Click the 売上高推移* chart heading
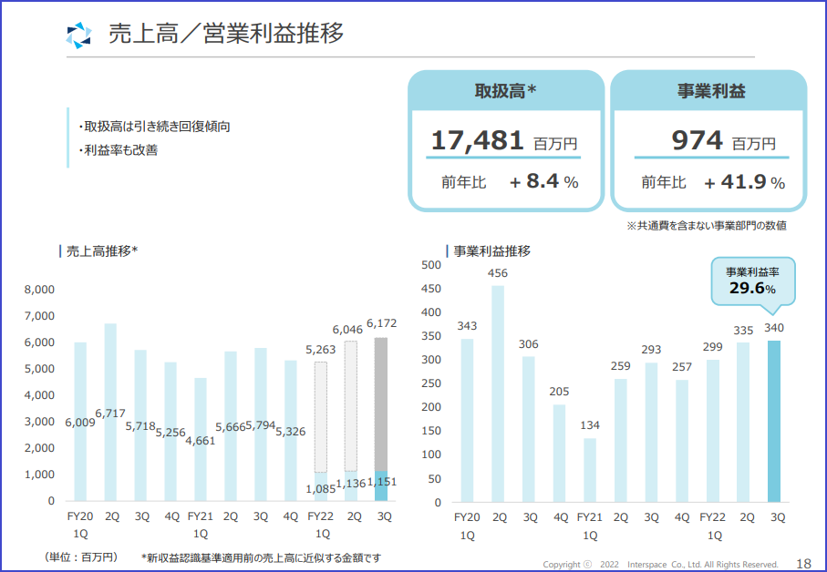This screenshot has height=572, width=827. (x=102, y=251)
